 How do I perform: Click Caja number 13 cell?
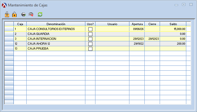click(20, 49)
